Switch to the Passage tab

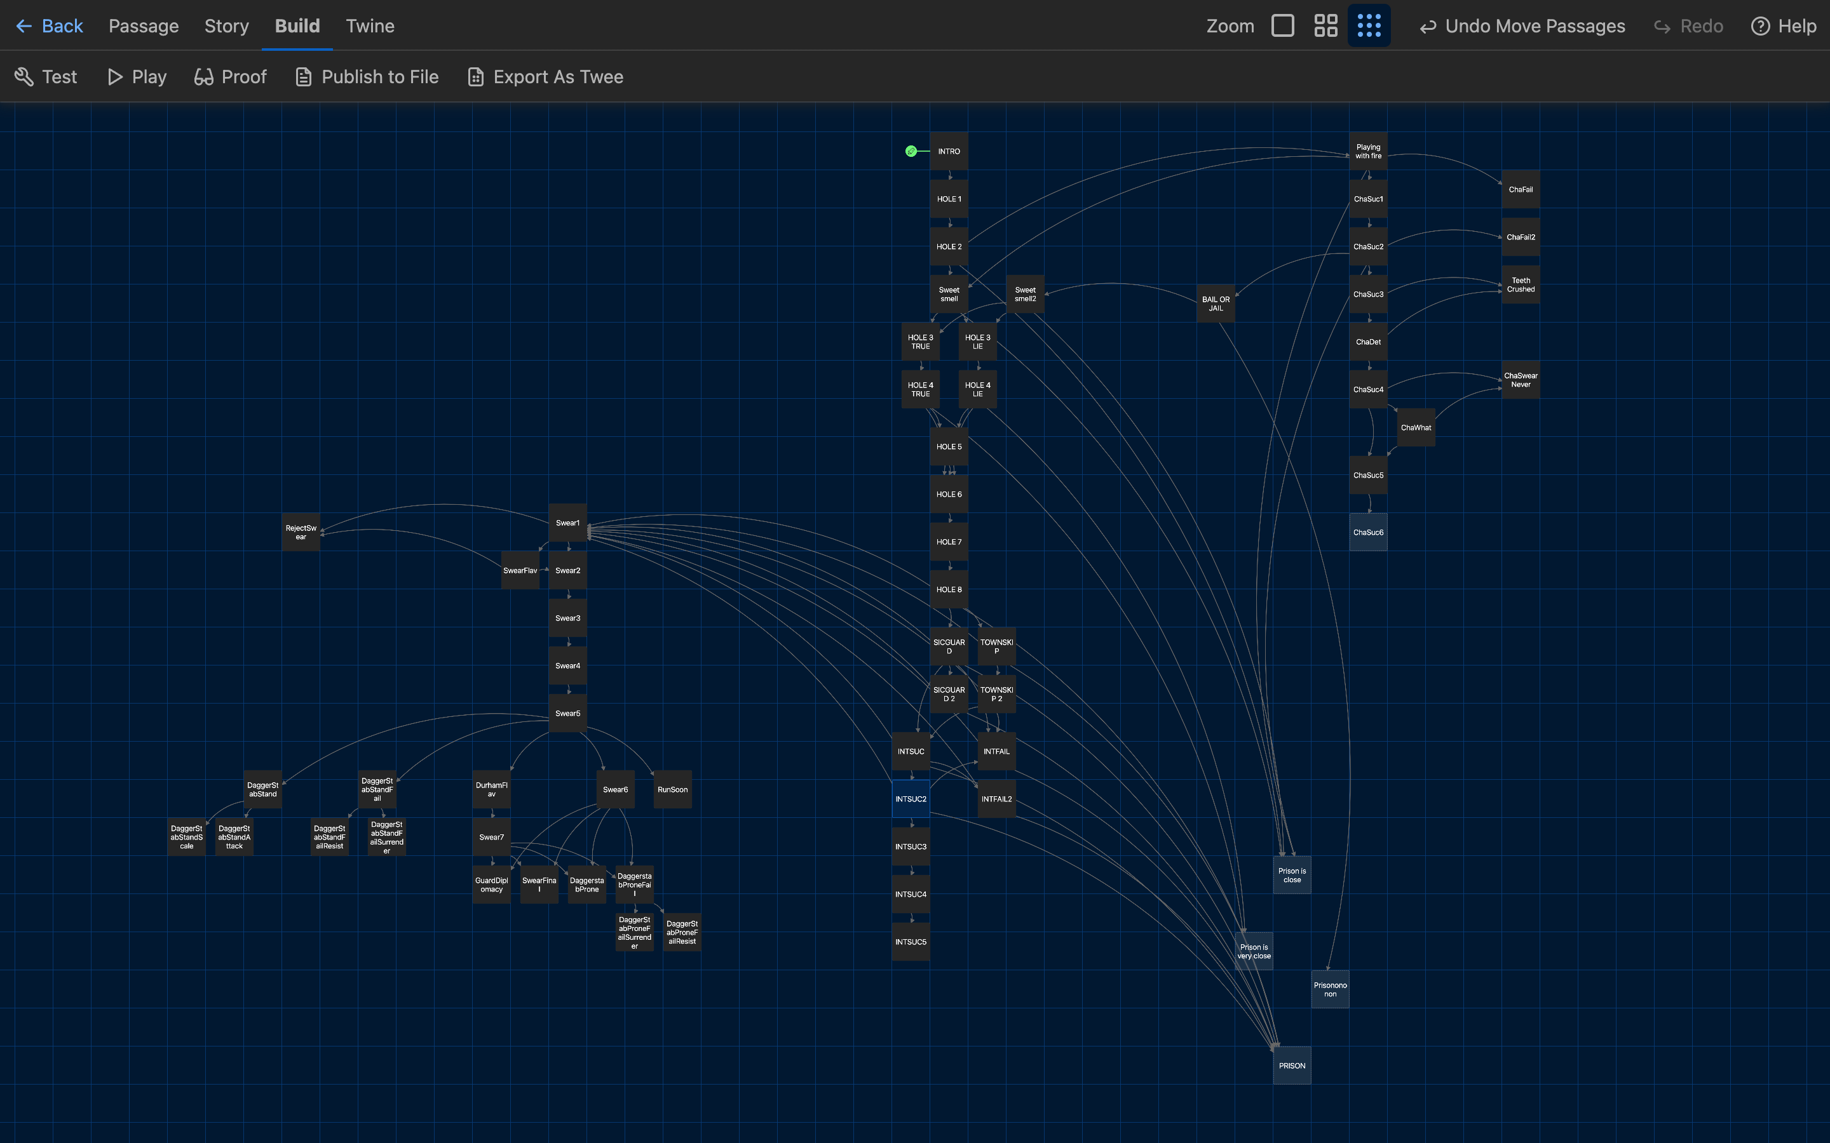144,25
